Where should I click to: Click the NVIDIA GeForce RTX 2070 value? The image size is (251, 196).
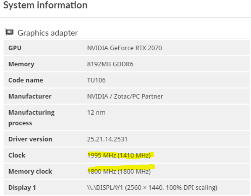[124, 48]
